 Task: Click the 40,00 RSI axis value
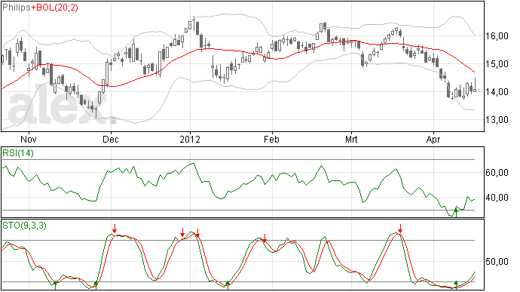click(497, 198)
